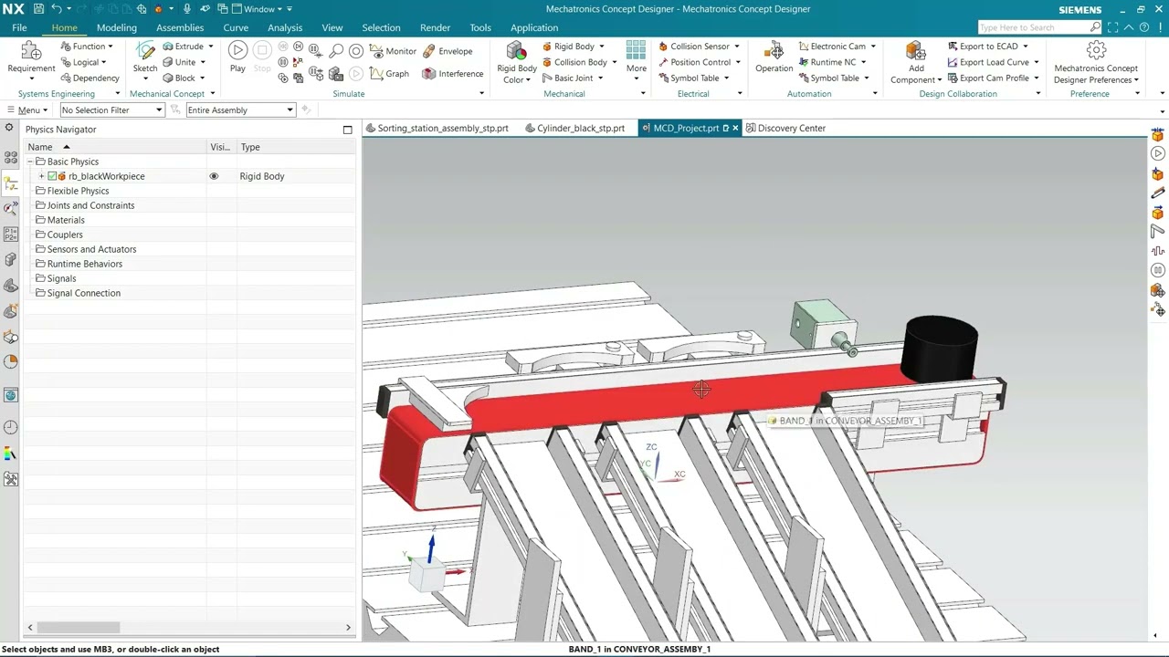Click the Collision Sensor tool
Image resolution: width=1169 pixels, height=657 pixels.
tap(693, 47)
